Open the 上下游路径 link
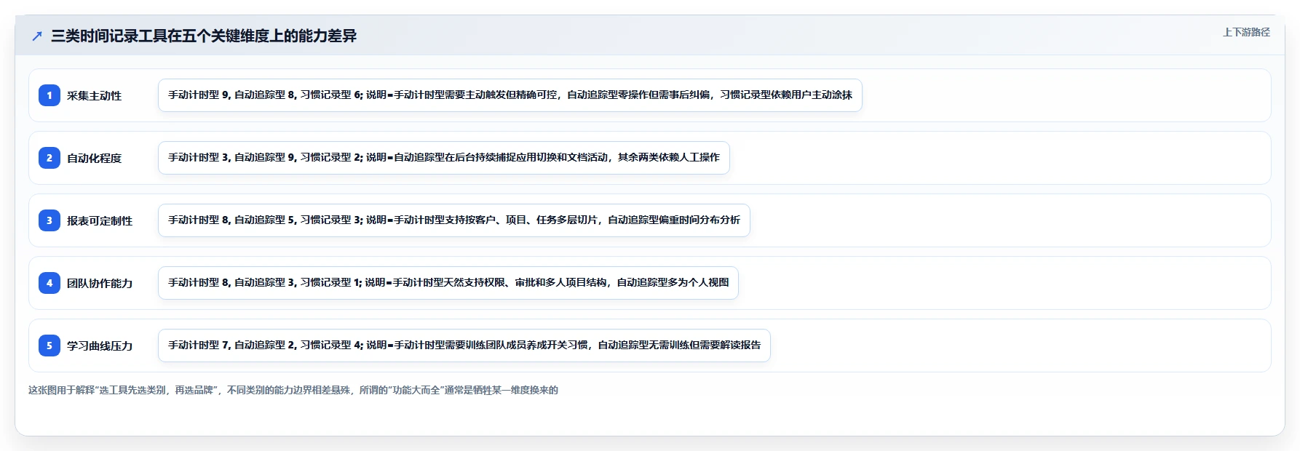 click(x=1246, y=32)
